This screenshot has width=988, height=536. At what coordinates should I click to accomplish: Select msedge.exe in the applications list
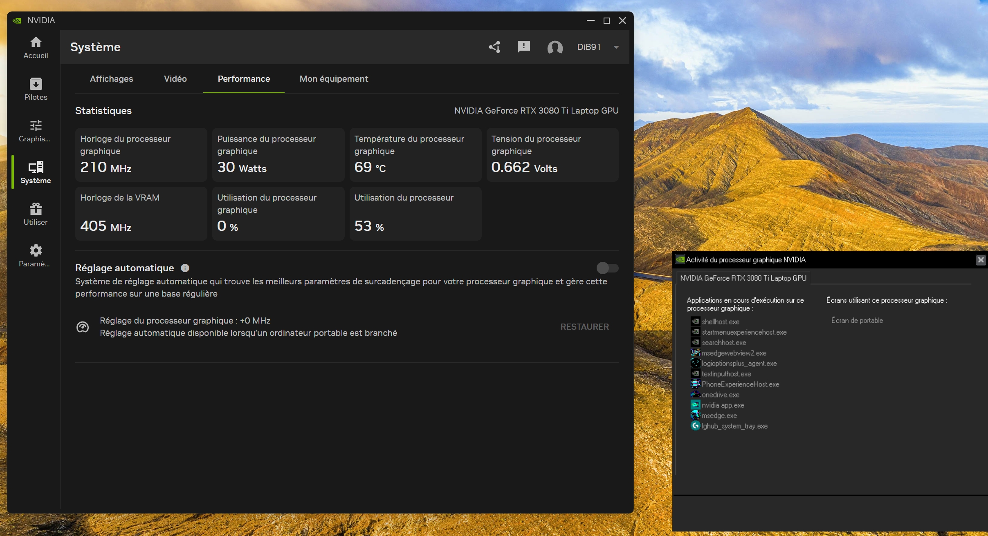click(719, 415)
